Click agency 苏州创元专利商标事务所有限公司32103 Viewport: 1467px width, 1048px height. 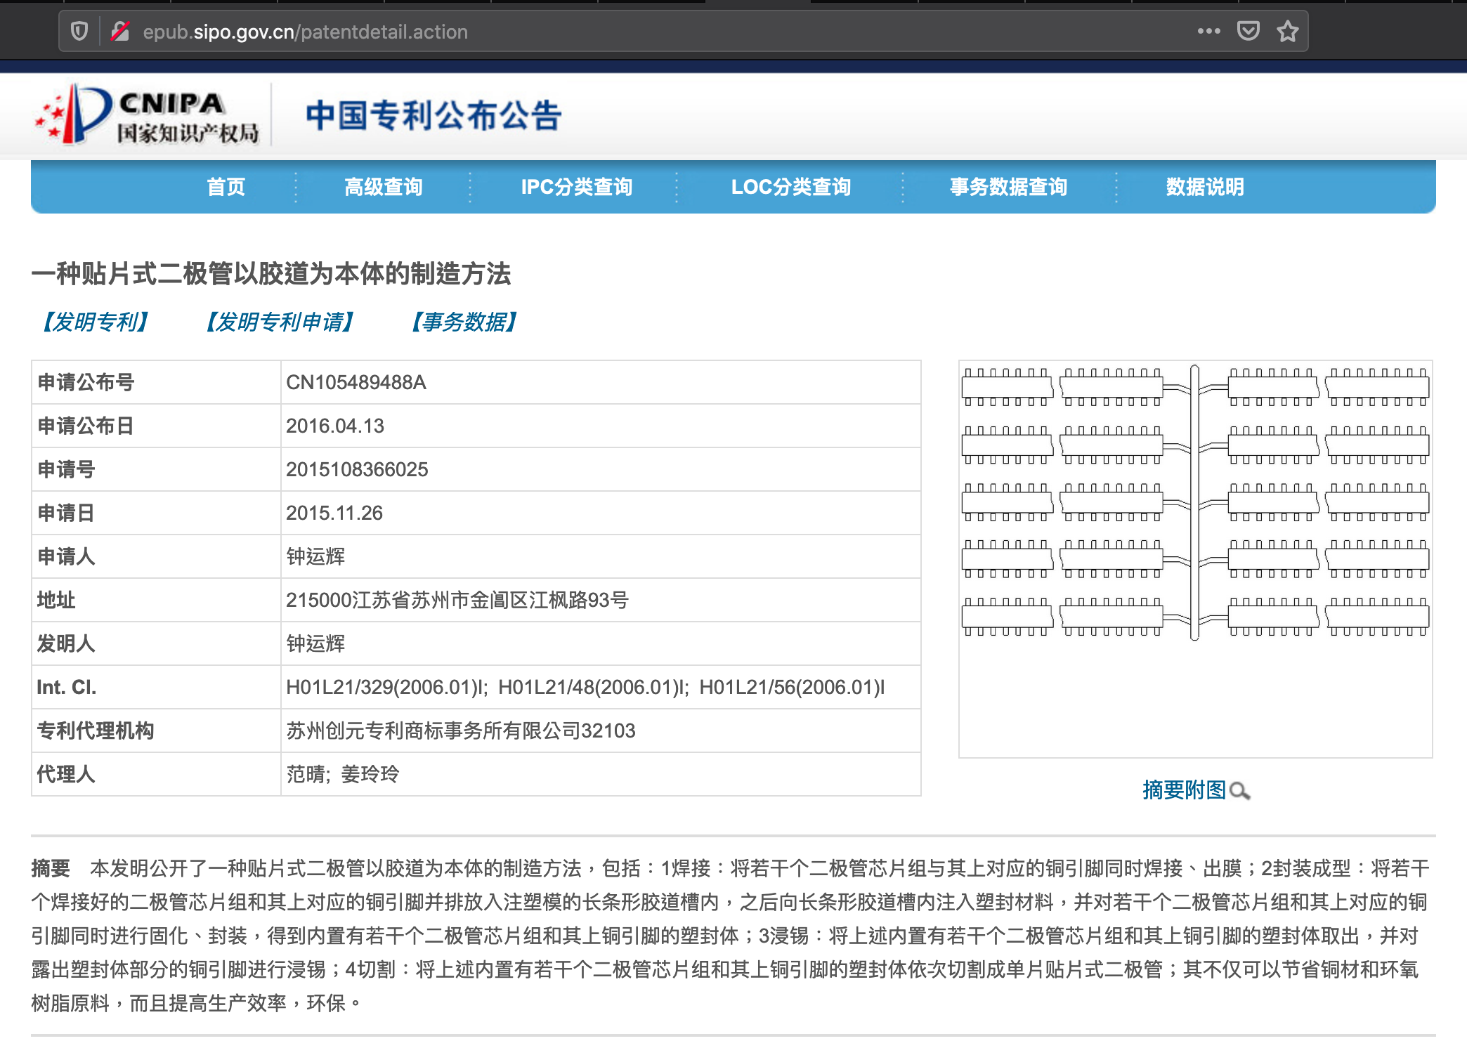point(461,731)
